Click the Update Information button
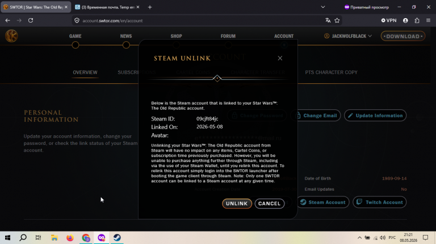The width and height of the screenshot is (436, 244). tap(375, 115)
